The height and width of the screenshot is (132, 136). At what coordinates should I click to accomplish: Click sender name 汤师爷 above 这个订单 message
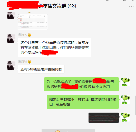(x=22, y=35)
